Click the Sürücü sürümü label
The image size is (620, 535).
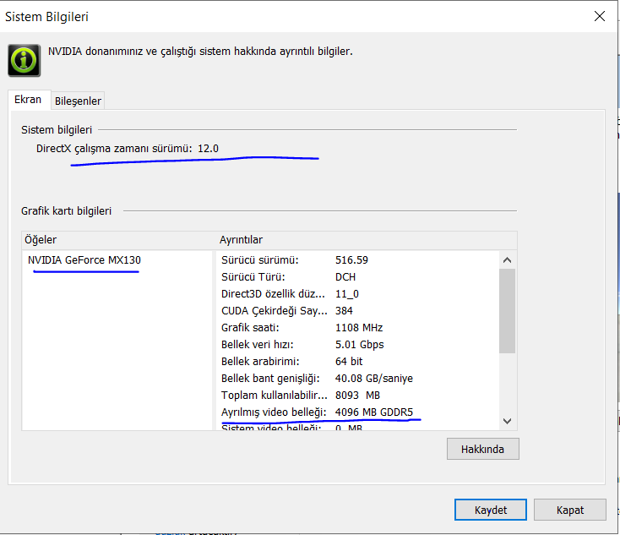click(x=260, y=260)
